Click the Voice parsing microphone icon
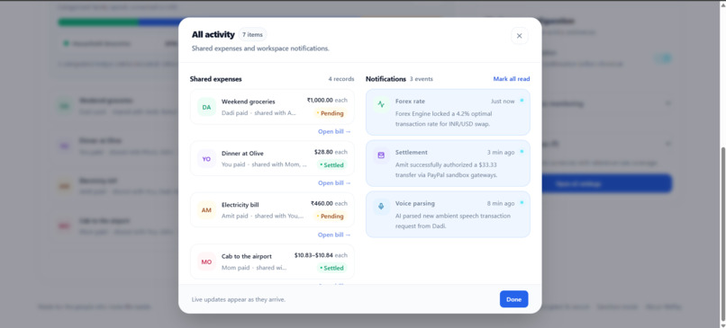The image size is (726, 328). 381,207
